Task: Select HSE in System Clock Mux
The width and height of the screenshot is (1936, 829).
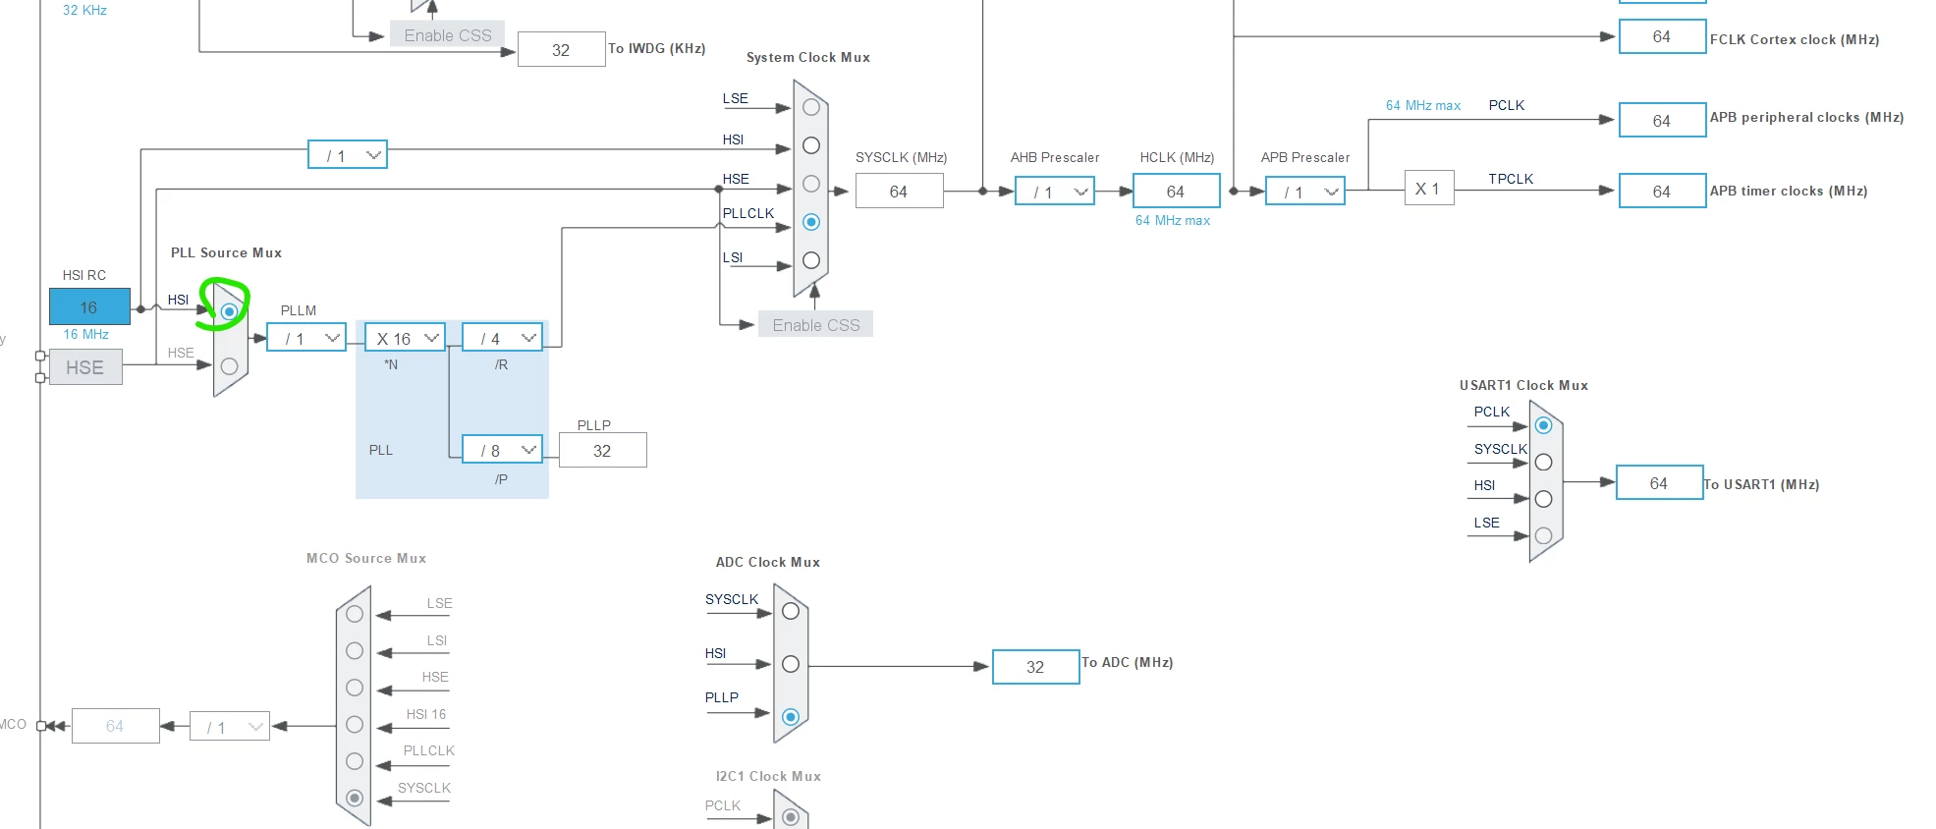Action: coord(811,184)
